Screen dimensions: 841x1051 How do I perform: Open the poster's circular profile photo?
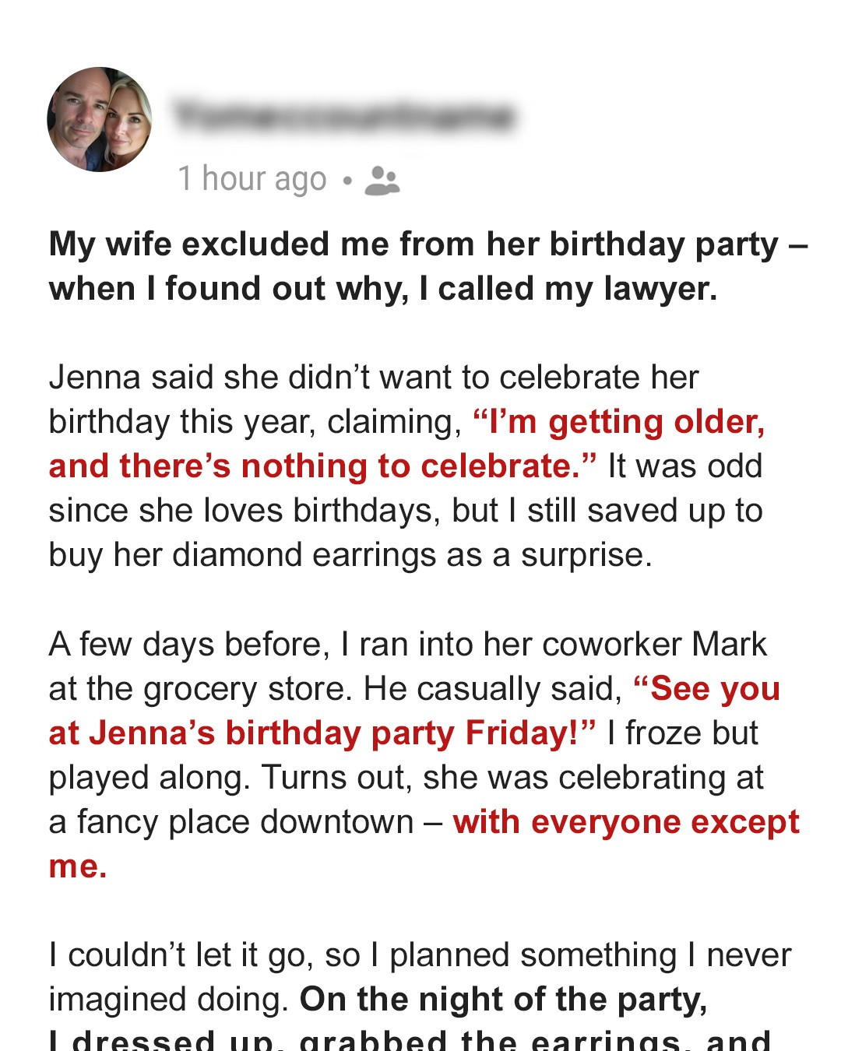[100, 119]
